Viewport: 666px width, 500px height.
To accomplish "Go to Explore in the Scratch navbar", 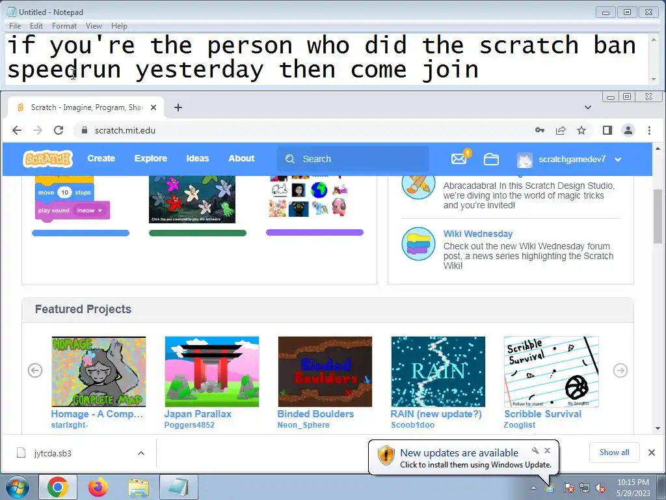I will coord(150,158).
